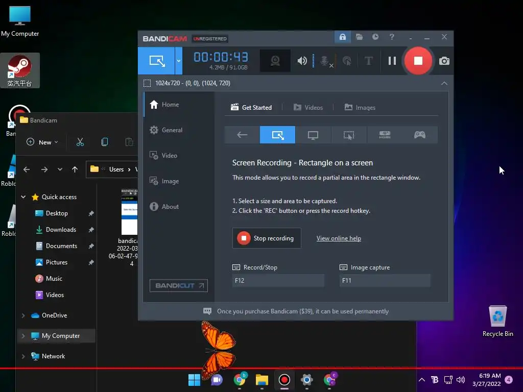Image resolution: width=523 pixels, height=392 pixels.
Task: Go up one folder in Explorer
Action: [x=75, y=169]
